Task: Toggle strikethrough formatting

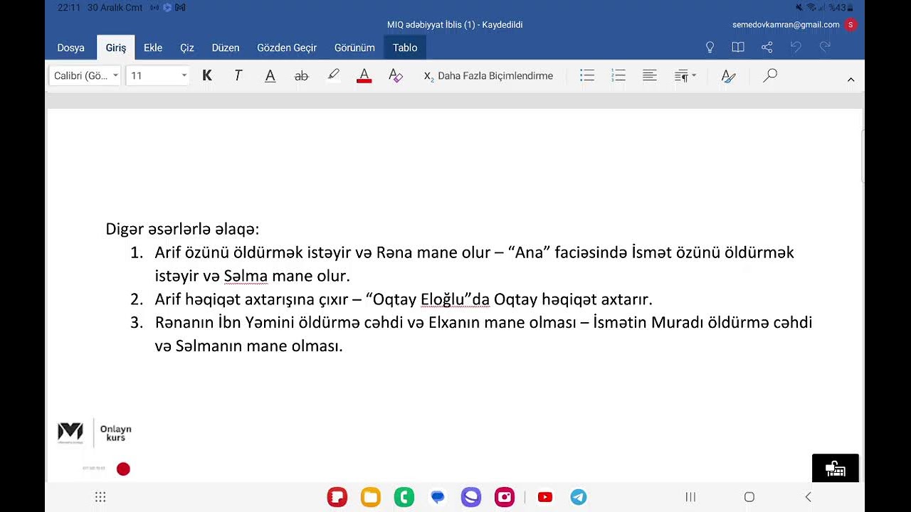Action: click(x=301, y=75)
